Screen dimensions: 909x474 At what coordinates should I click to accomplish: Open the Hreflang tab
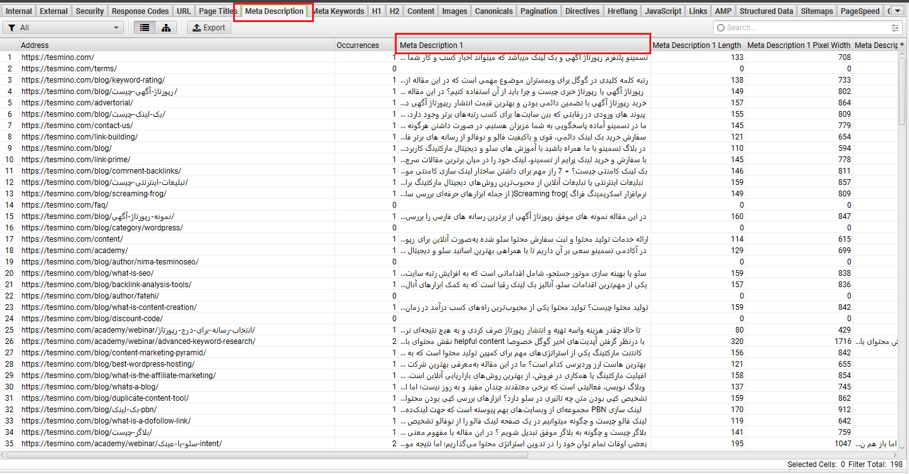(622, 11)
